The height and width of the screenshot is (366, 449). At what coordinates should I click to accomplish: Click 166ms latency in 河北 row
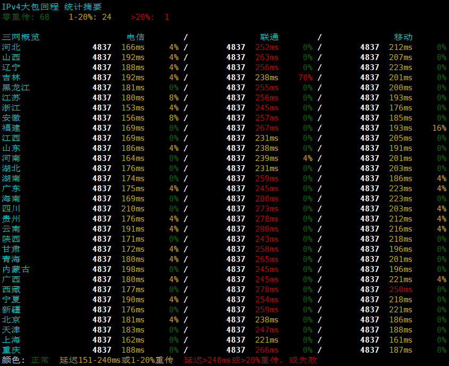[133, 47]
